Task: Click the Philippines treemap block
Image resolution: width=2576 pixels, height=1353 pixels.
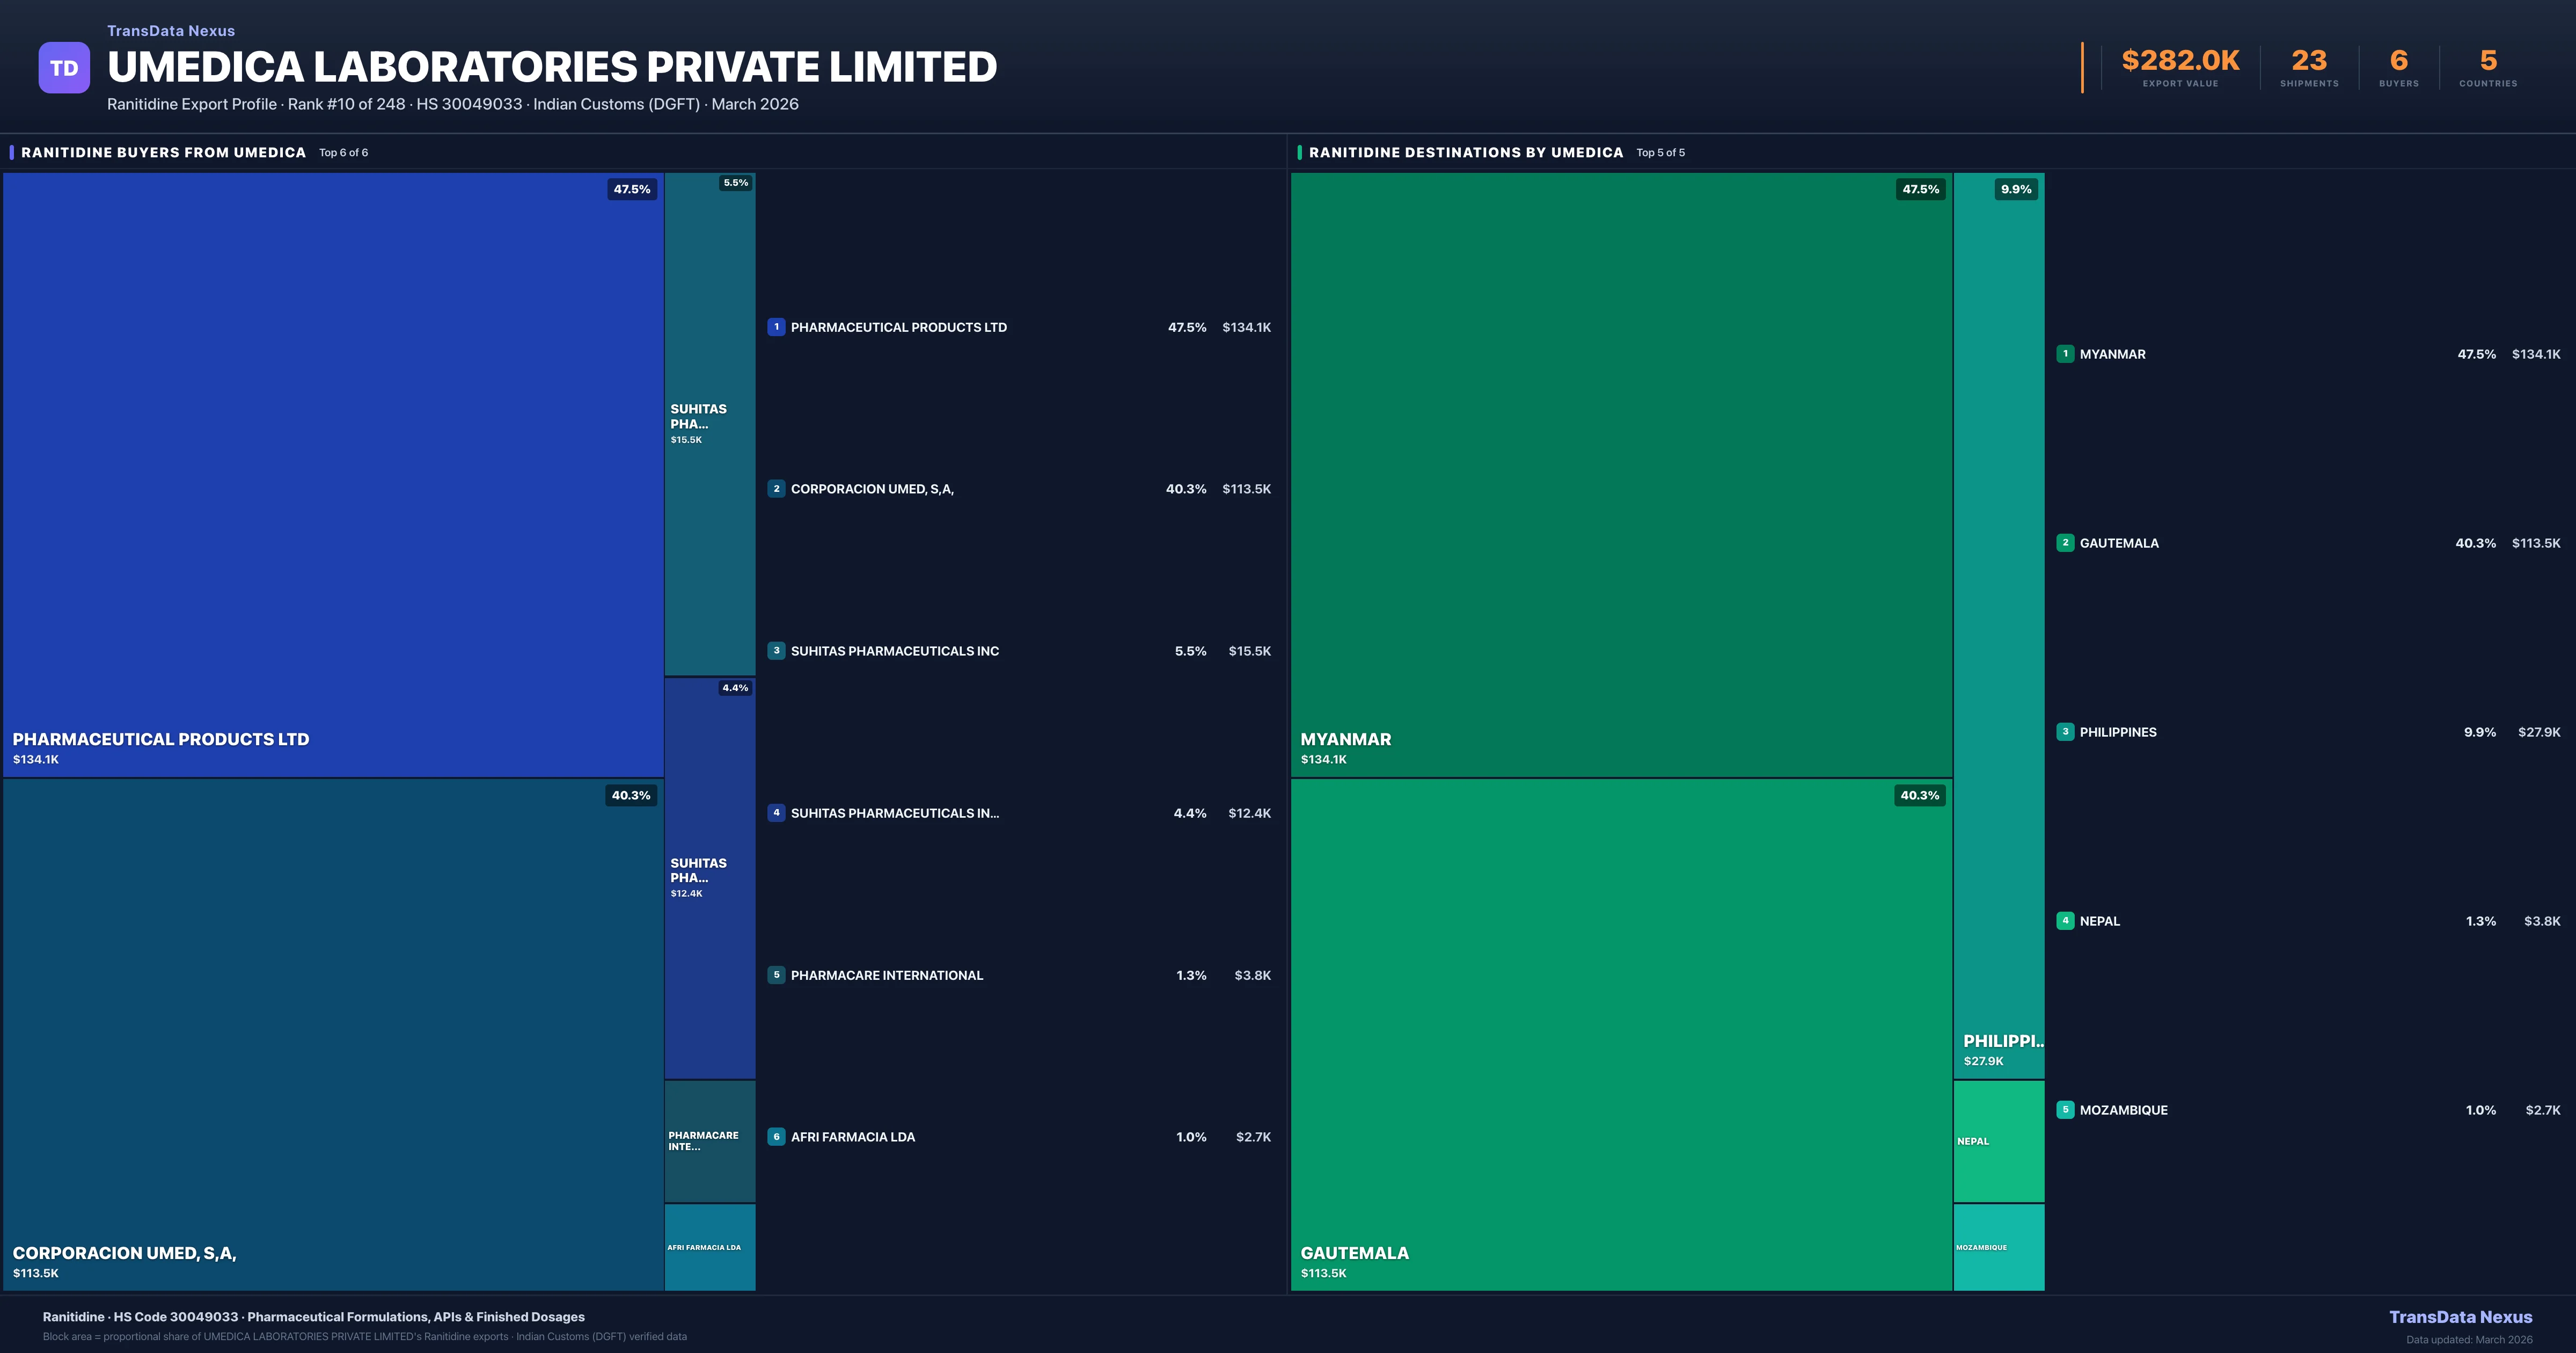Action: (1998, 625)
